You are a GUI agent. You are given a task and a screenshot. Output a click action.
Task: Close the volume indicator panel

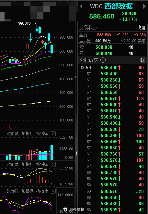coord(53,133)
